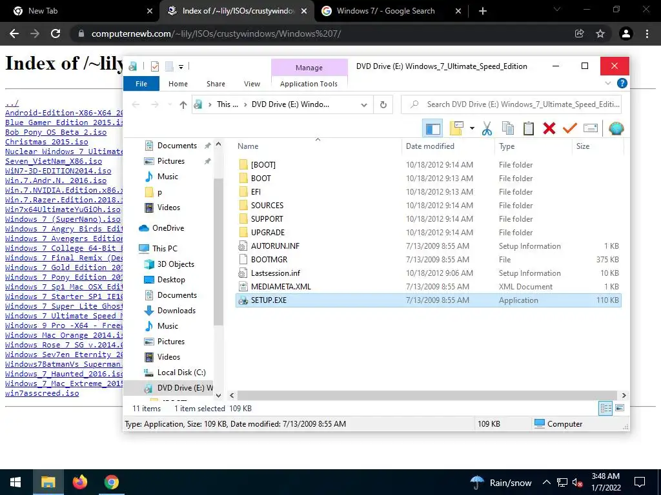Open Firefox from the taskbar

point(79,482)
